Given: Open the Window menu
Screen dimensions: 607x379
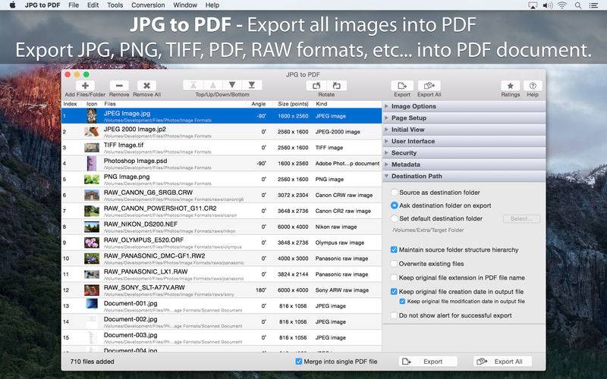Looking at the screenshot, I should [x=185, y=5].
